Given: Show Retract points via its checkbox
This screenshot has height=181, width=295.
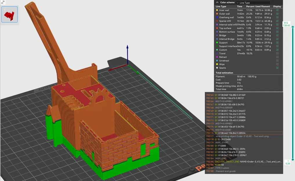Looking at the screenshot, I should [x=277, y=57].
